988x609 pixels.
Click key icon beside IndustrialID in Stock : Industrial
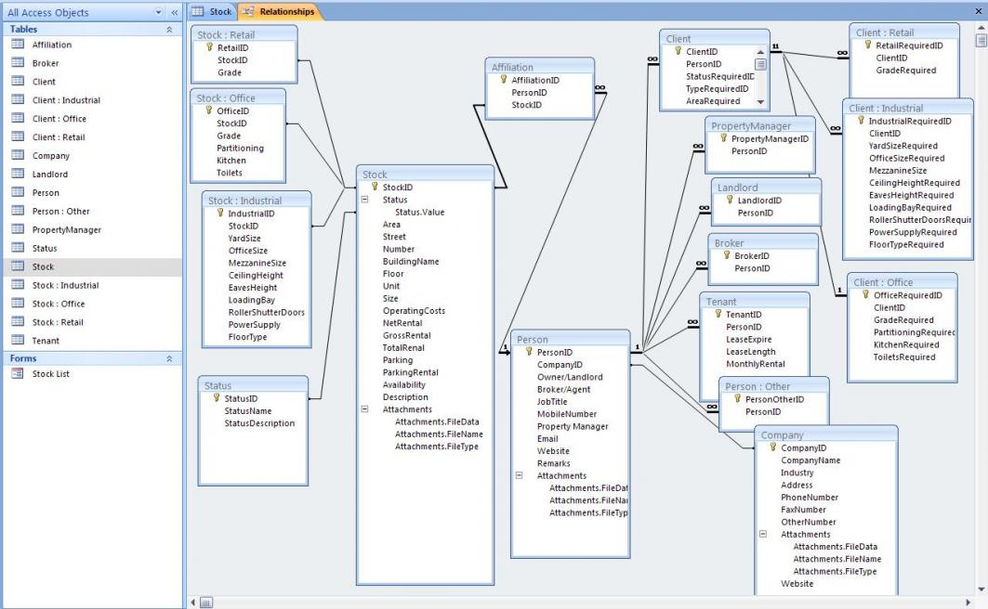(x=220, y=212)
